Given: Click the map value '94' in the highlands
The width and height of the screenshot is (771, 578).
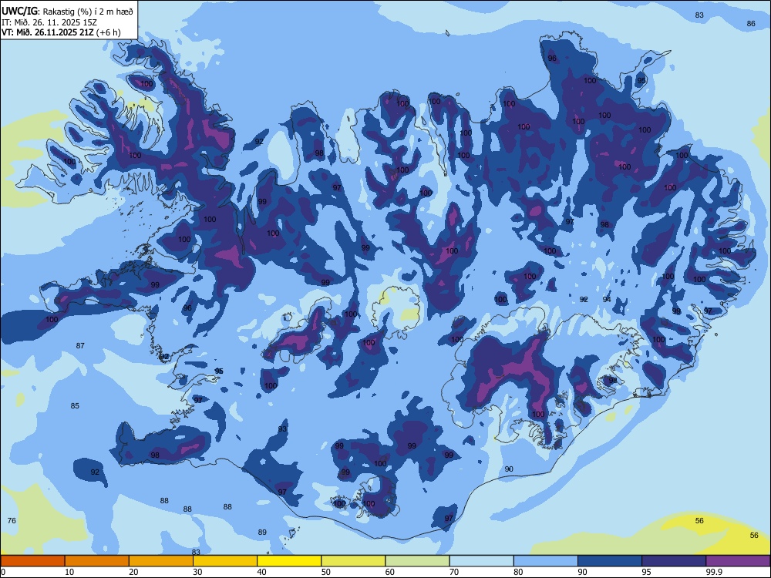Looking at the screenshot, I should click(x=607, y=299).
